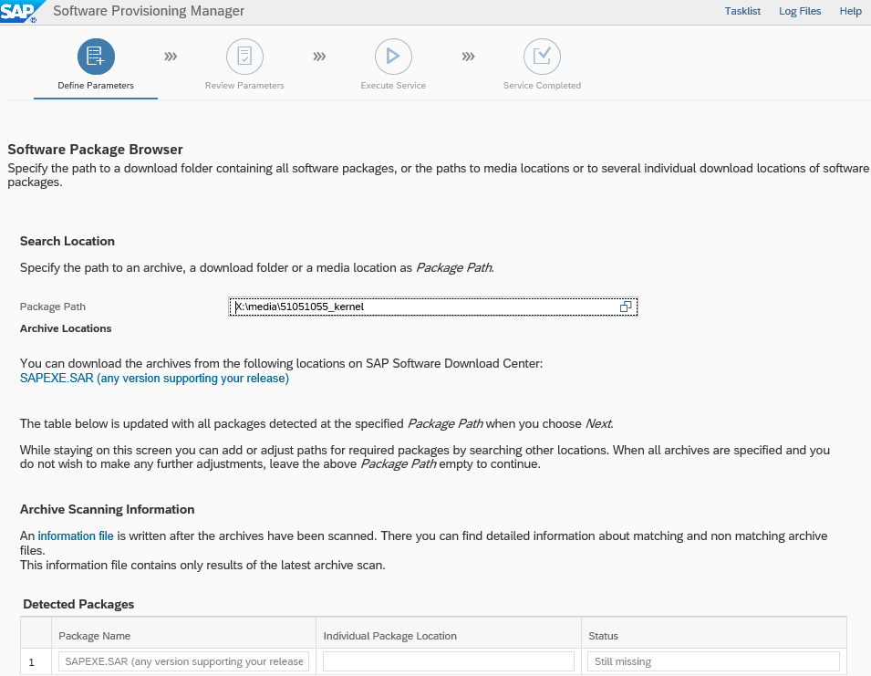The height and width of the screenshot is (676, 871).
Task: Click the Status column header
Action: point(603,636)
